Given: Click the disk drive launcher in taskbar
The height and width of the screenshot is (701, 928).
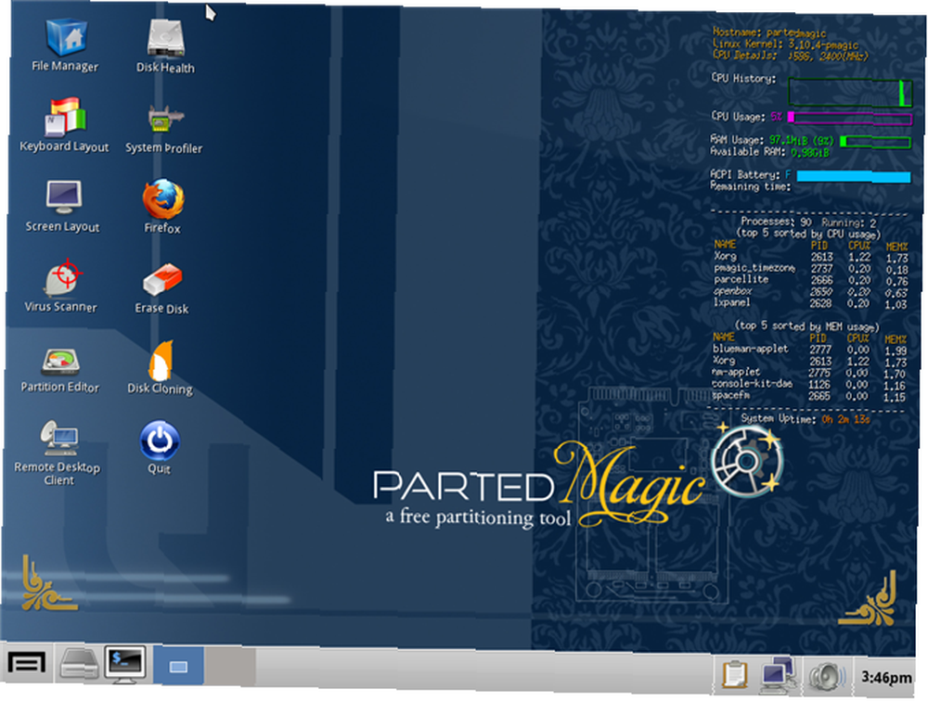Looking at the screenshot, I should tap(79, 663).
